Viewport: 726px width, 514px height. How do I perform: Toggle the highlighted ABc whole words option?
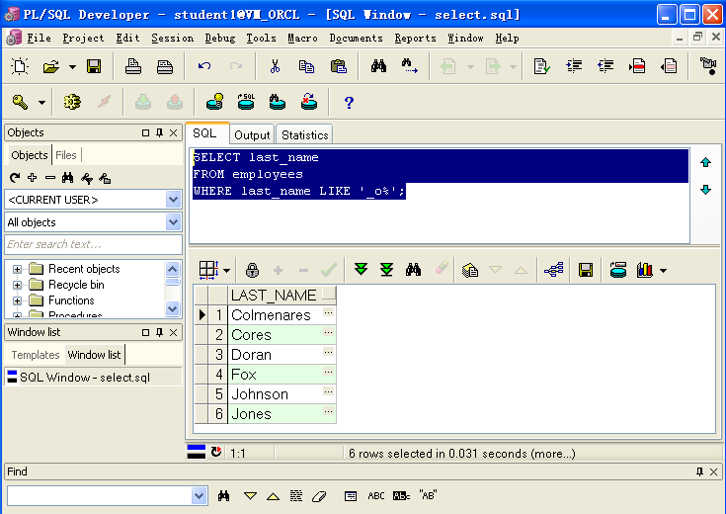click(401, 496)
